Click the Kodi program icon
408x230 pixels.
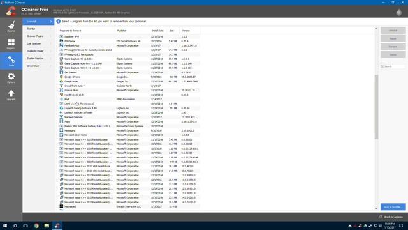61,99
